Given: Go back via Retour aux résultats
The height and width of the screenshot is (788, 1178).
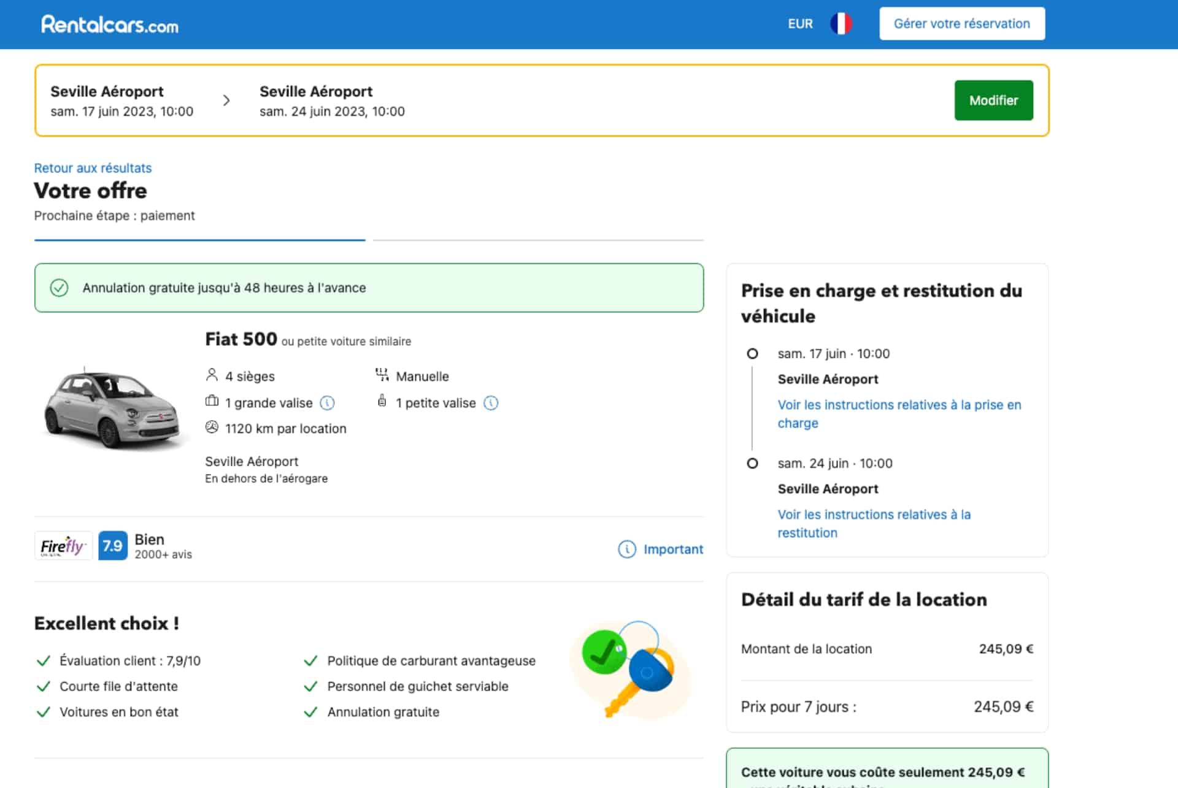Looking at the screenshot, I should (x=93, y=168).
